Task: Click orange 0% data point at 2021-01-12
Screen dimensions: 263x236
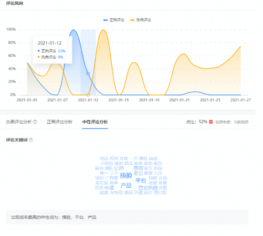Action: coord(88,95)
